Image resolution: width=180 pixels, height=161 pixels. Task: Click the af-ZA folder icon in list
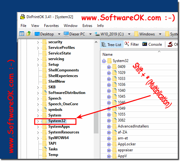[x=115, y=132]
